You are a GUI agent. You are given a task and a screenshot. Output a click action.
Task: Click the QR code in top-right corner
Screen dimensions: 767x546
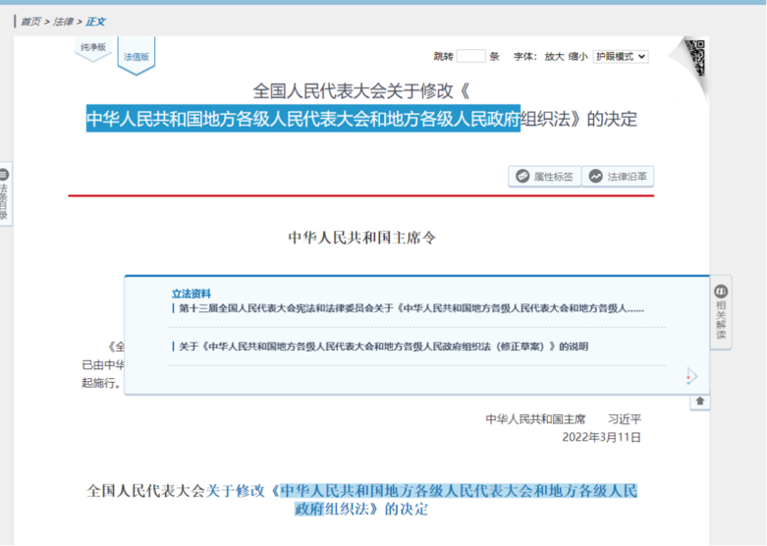695,57
